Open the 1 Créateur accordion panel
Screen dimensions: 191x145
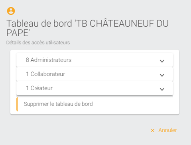[x=95, y=88]
